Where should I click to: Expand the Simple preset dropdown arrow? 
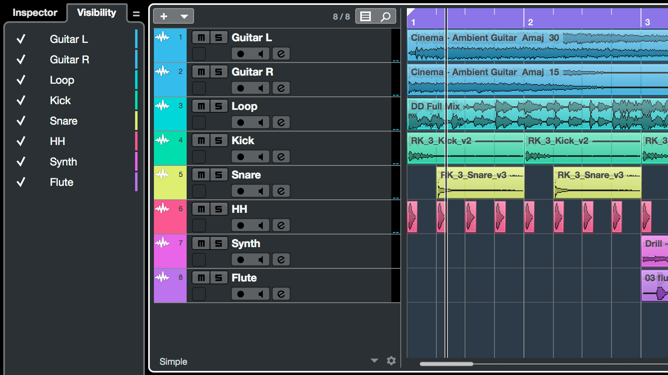pos(374,361)
